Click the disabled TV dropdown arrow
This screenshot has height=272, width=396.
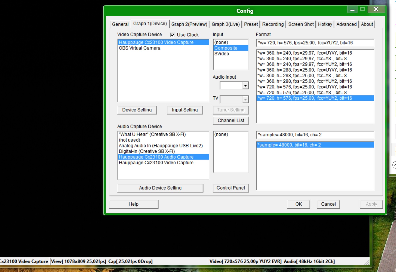(246, 99)
